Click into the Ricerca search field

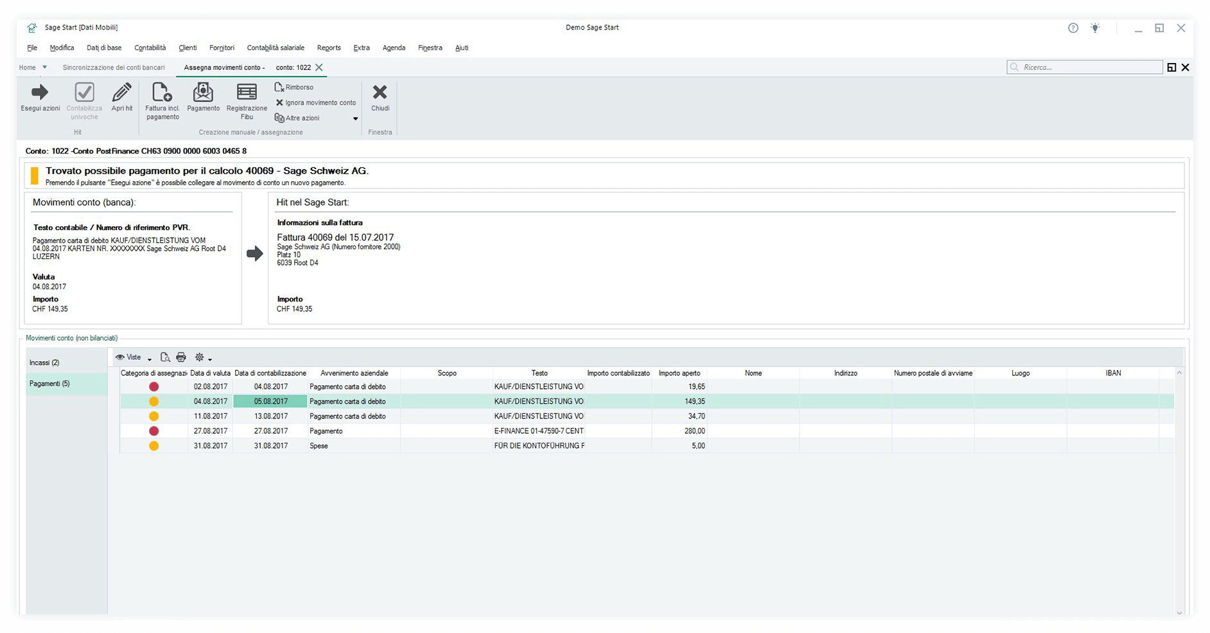[1085, 67]
